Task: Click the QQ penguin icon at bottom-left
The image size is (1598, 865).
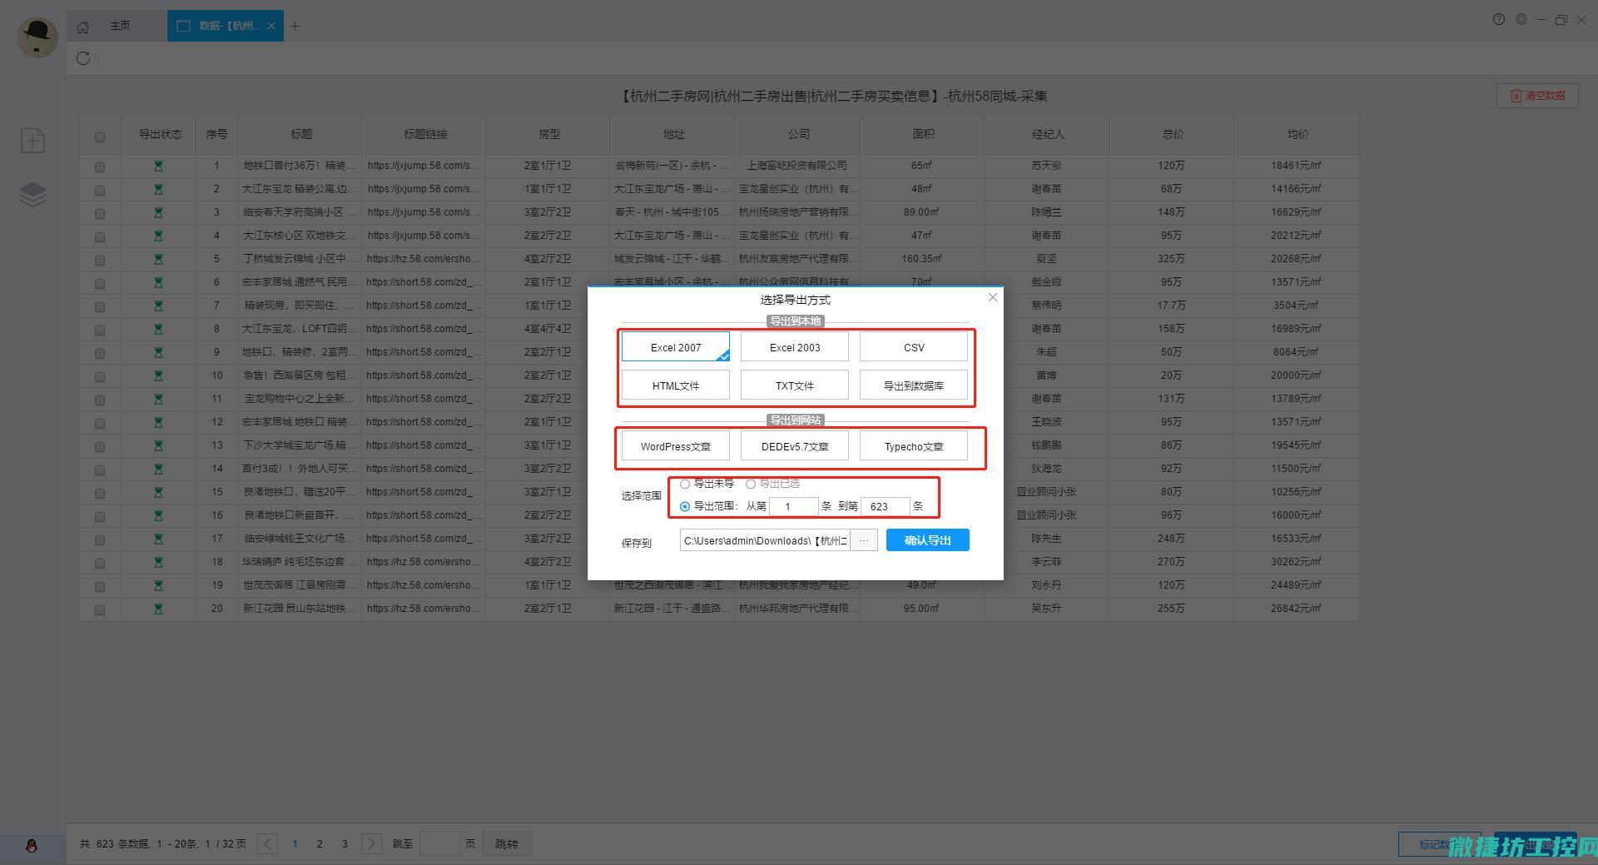Action: click(32, 846)
